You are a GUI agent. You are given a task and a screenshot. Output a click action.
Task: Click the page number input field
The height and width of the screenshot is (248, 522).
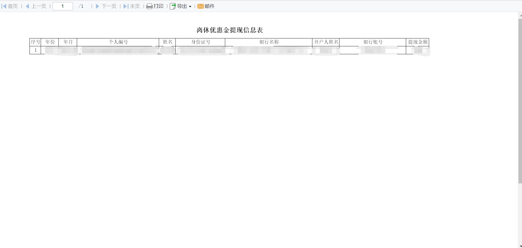tap(63, 6)
